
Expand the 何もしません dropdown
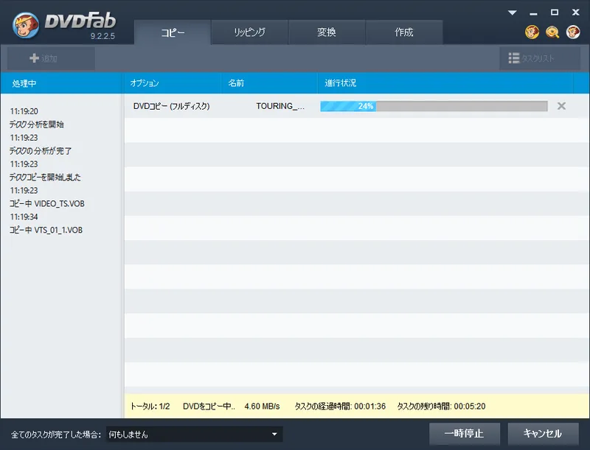pos(195,434)
